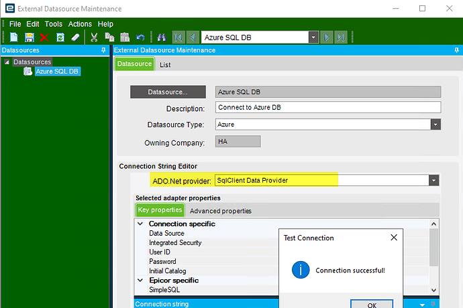This screenshot has height=308, width=463.
Task: Collapse the Epicor specific property group
Action: click(x=140, y=281)
